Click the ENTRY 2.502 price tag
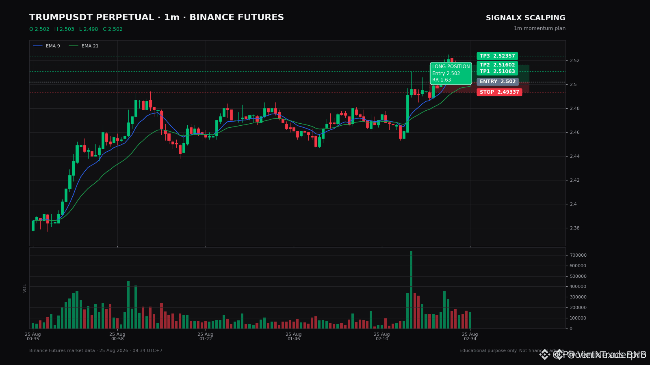The height and width of the screenshot is (365, 650). coord(498,82)
